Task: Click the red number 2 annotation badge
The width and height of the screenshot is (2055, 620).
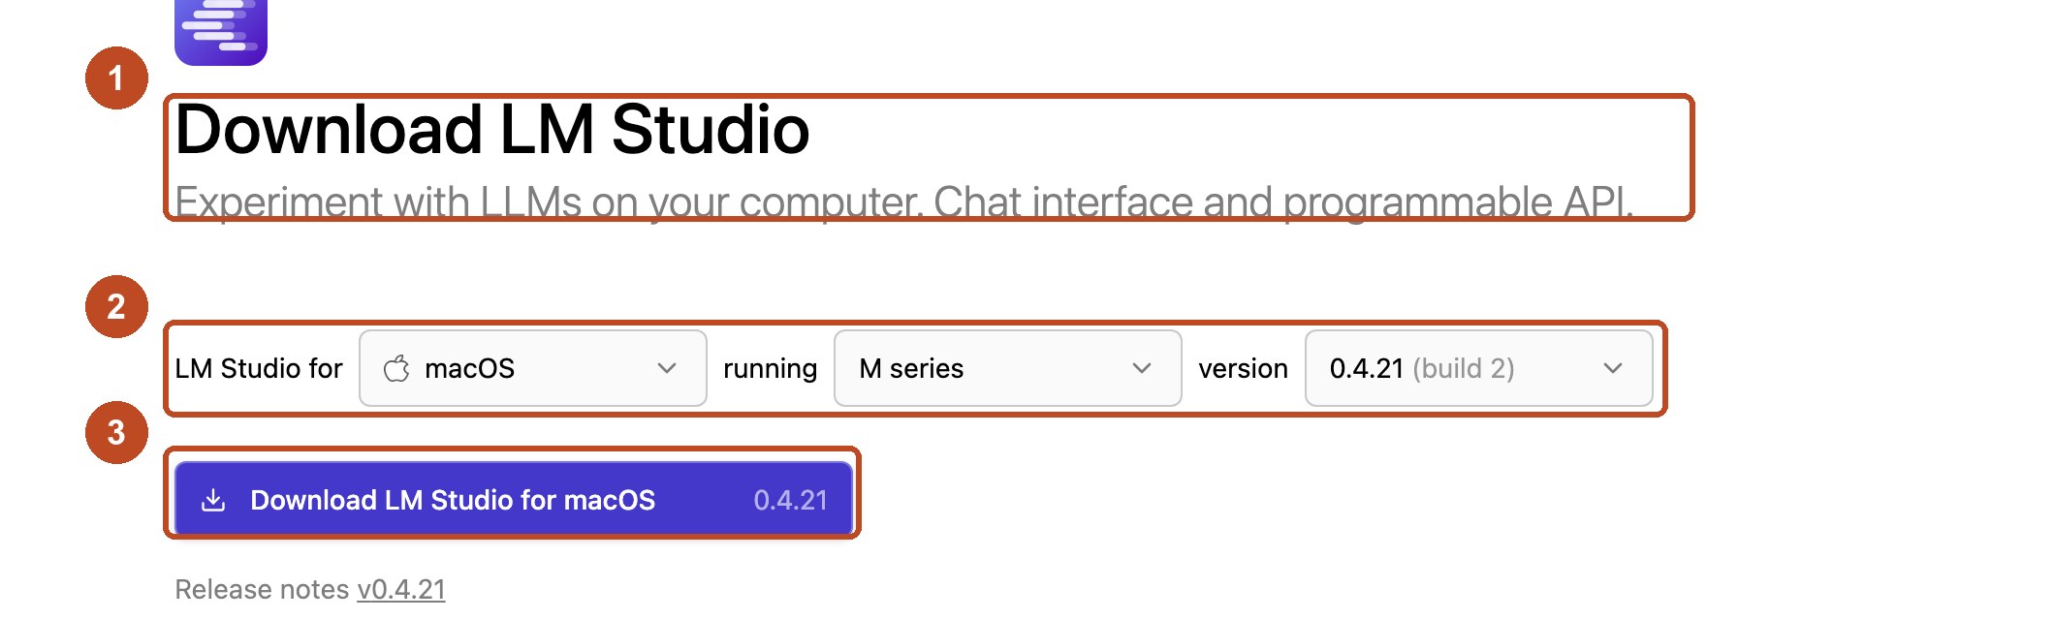Action: pyautogui.click(x=116, y=307)
